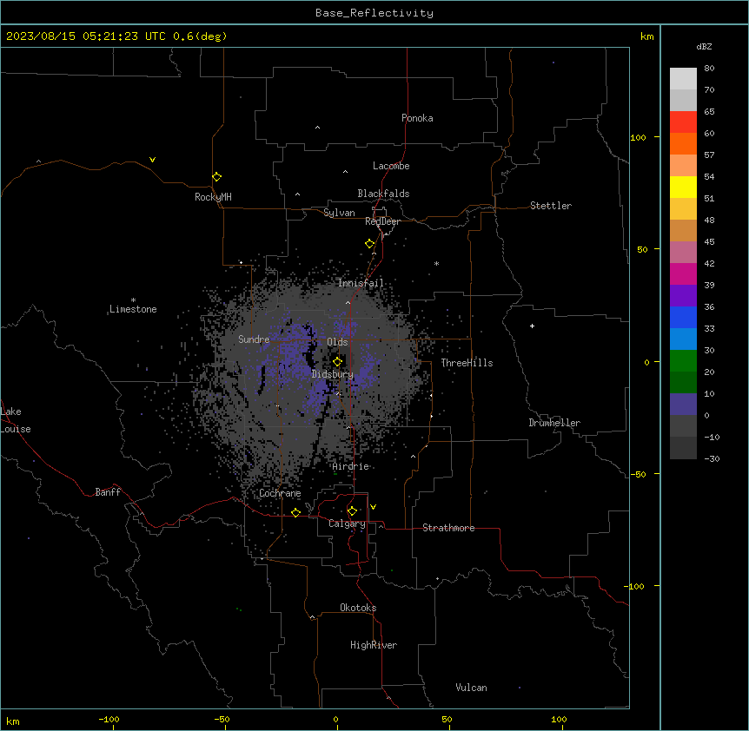This screenshot has height=731, width=749.
Task: Click the Banff label
Action: [108, 492]
